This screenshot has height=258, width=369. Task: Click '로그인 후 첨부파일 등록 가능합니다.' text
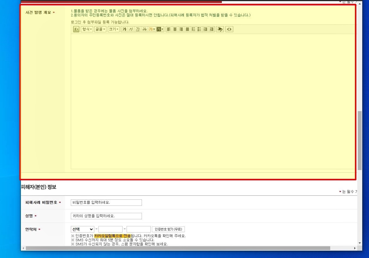coord(100,22)
